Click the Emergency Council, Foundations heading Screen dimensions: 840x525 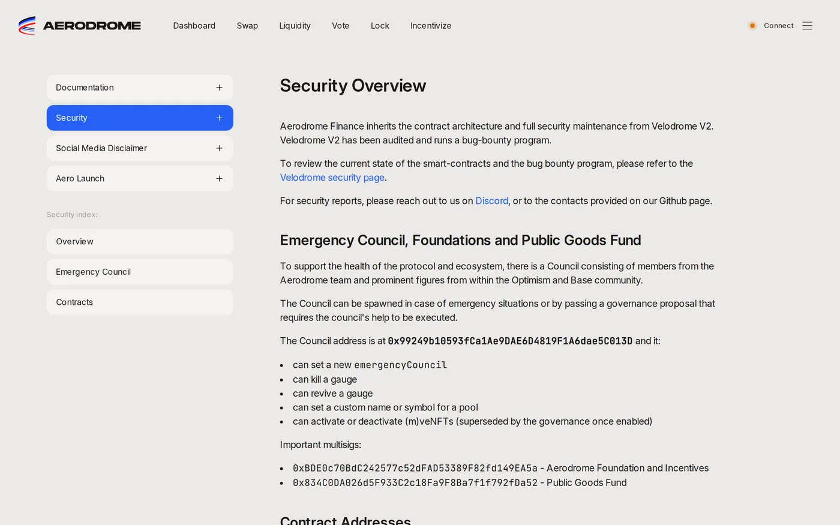[x=460, y=241]
